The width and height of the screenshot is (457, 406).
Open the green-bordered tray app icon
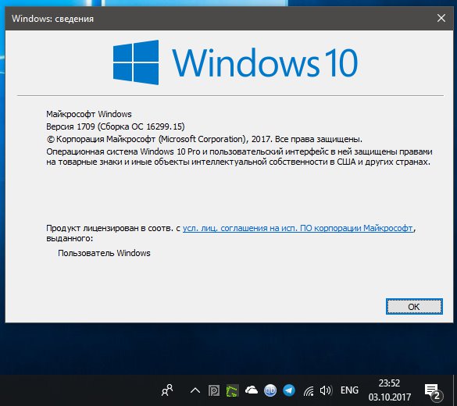click(232, 390)
